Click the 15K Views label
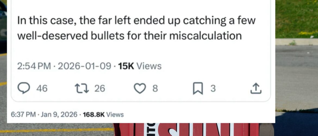Viewport: 318px width, 136px height. pyautogui.click(x=140, y=66)
